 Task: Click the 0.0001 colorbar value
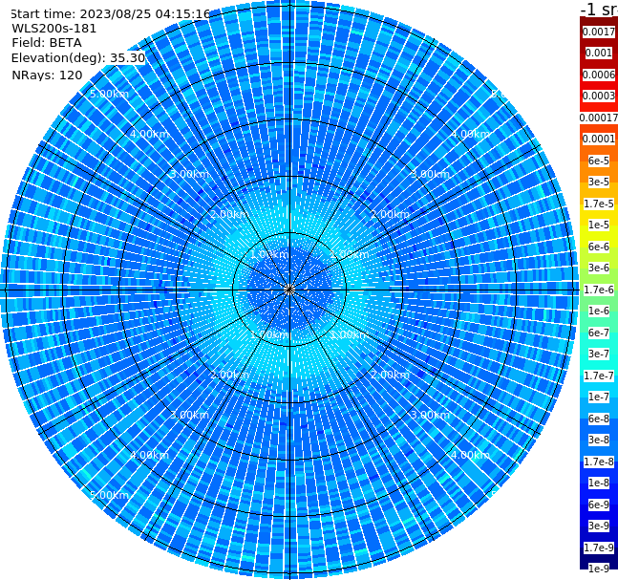599,139
